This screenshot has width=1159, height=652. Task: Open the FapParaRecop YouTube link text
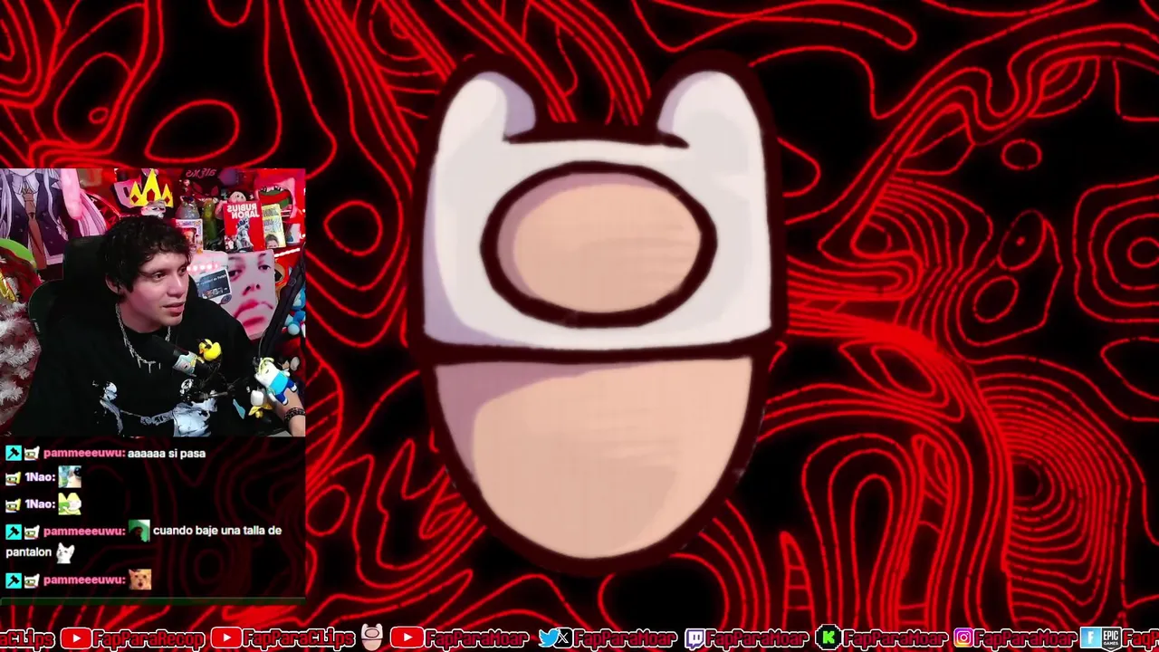(148, 638)
